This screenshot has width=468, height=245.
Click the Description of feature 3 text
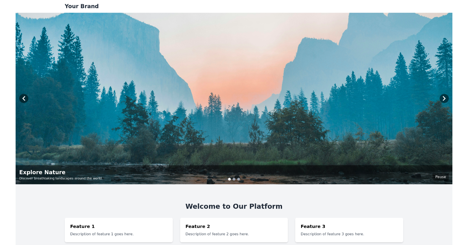click(332, 234)
